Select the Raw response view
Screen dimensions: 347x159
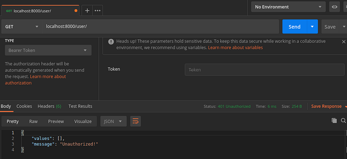click(33, 121)
